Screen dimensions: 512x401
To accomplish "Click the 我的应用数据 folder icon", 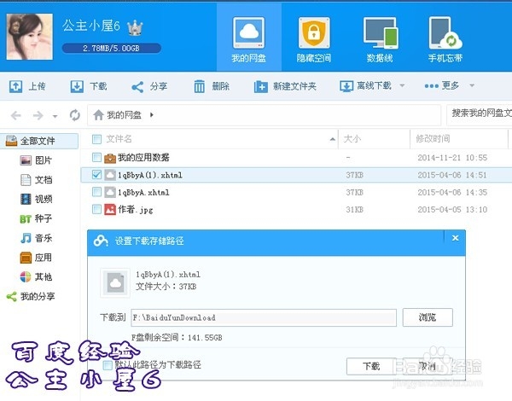I will pos(110,159).
